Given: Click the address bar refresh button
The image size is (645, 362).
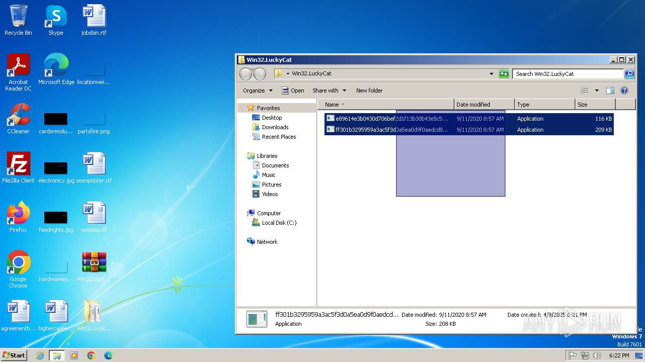Looking at the screenshot, I should 504,74.
